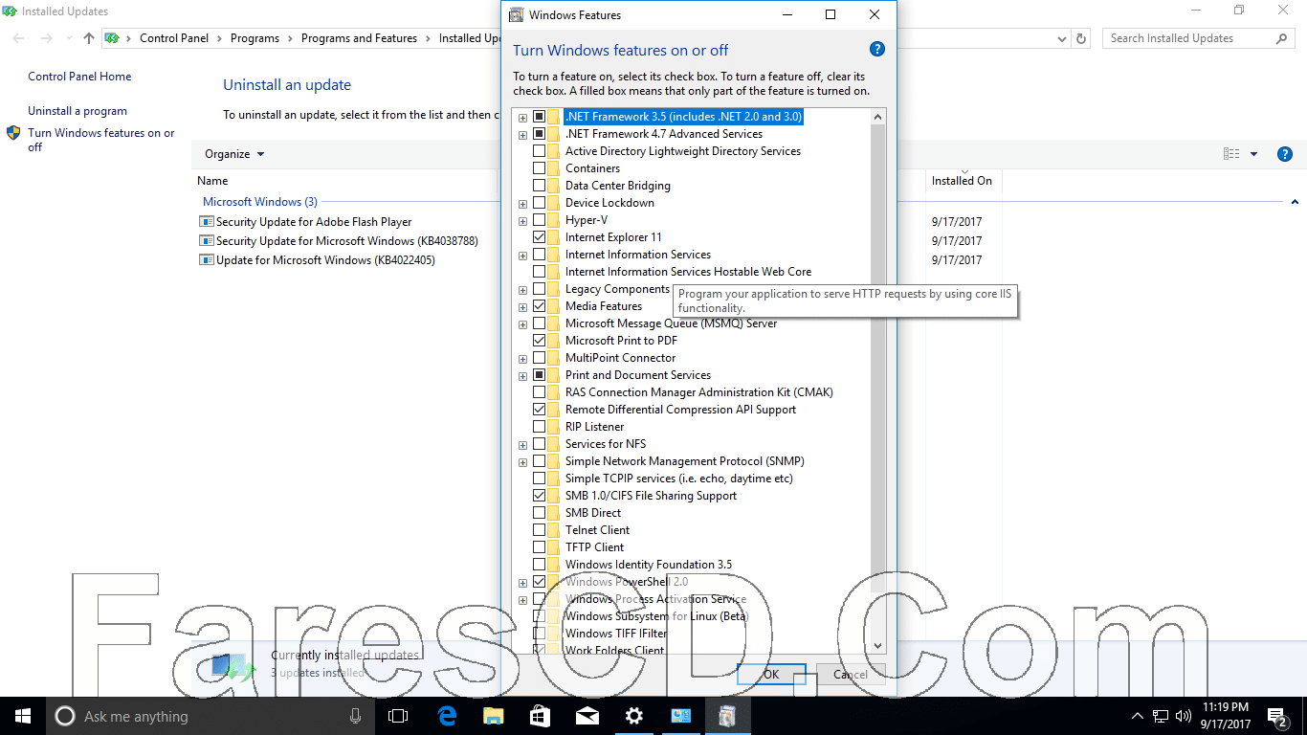Sort by the Name column header

tap(212, 181)
